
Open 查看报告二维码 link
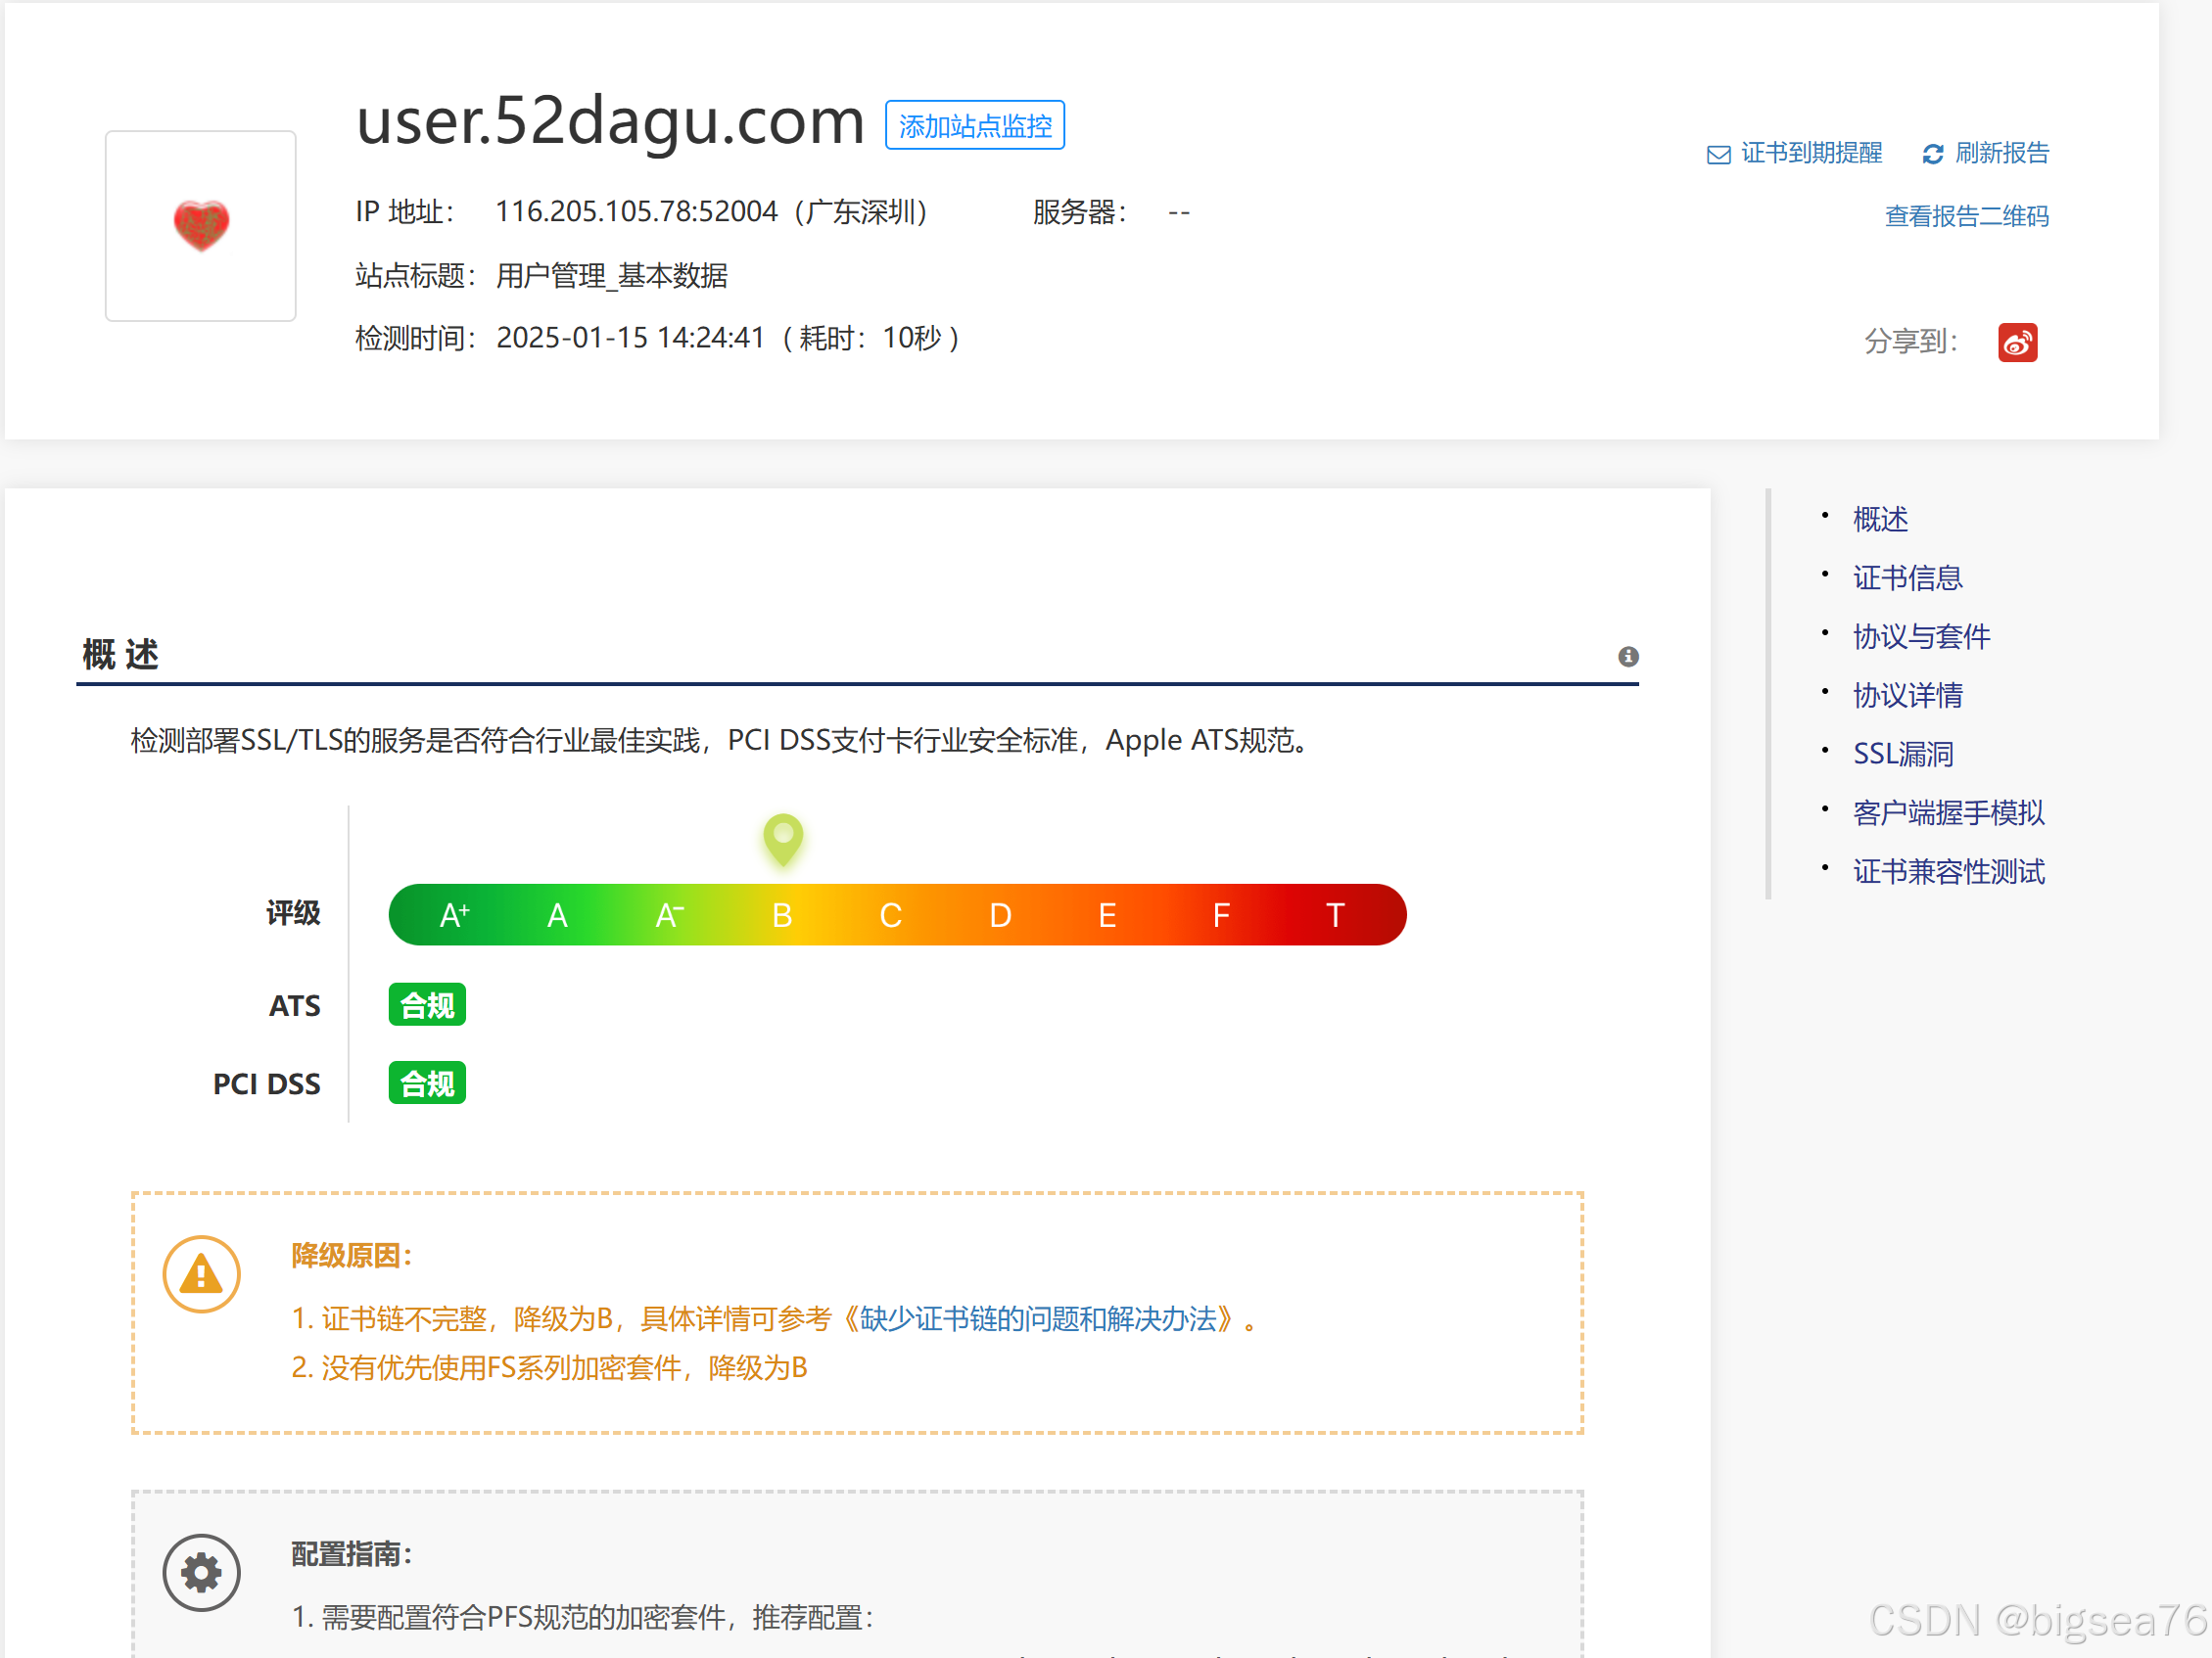(x=1966, y=215)
